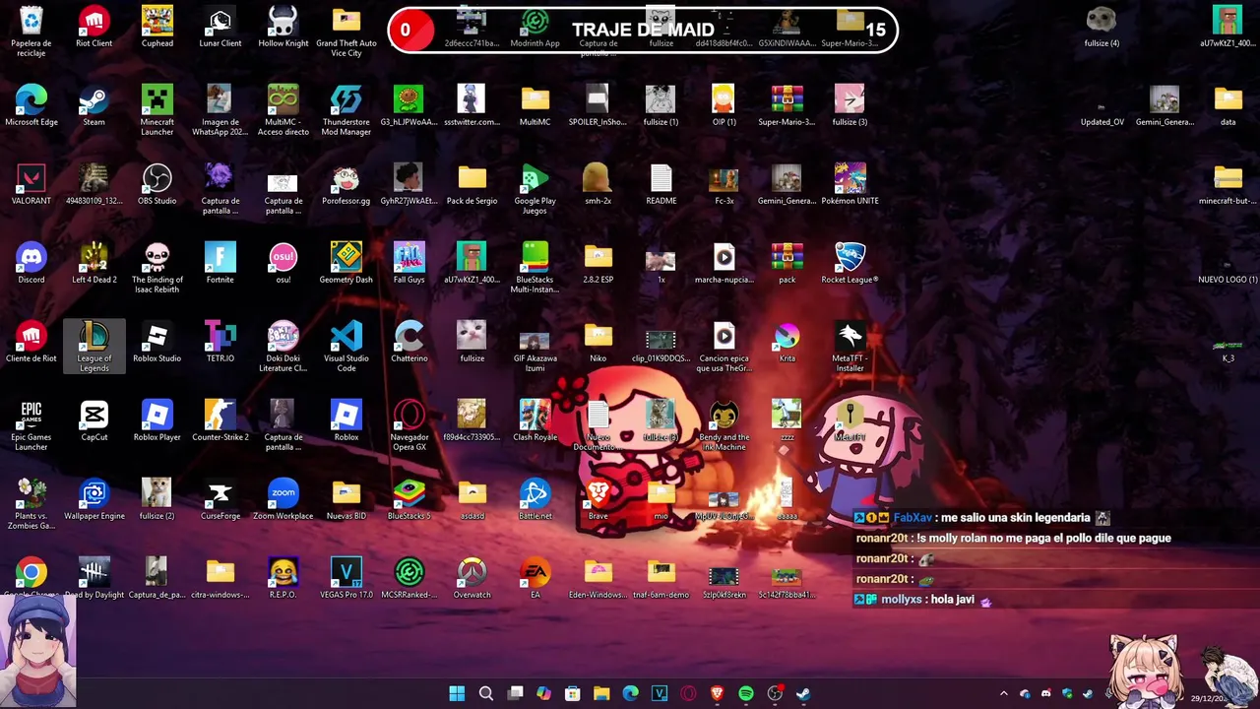The height and width of the screenshot is (709, 1260).
Task: Select the Battle.net shortcut
Action: tap(535, 499)
